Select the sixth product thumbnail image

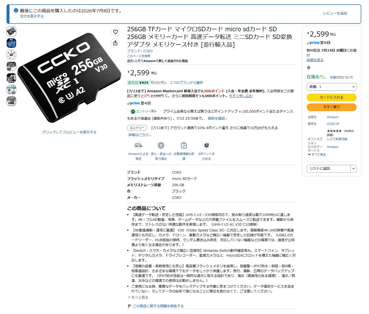point(11,89)
